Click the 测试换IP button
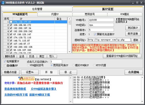Viewport: 145px width, 105px height. [x=133, y=28]
